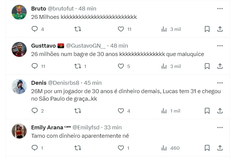
Task: Reply to Bruto's tweet
Action: click(x=35, y=29)
